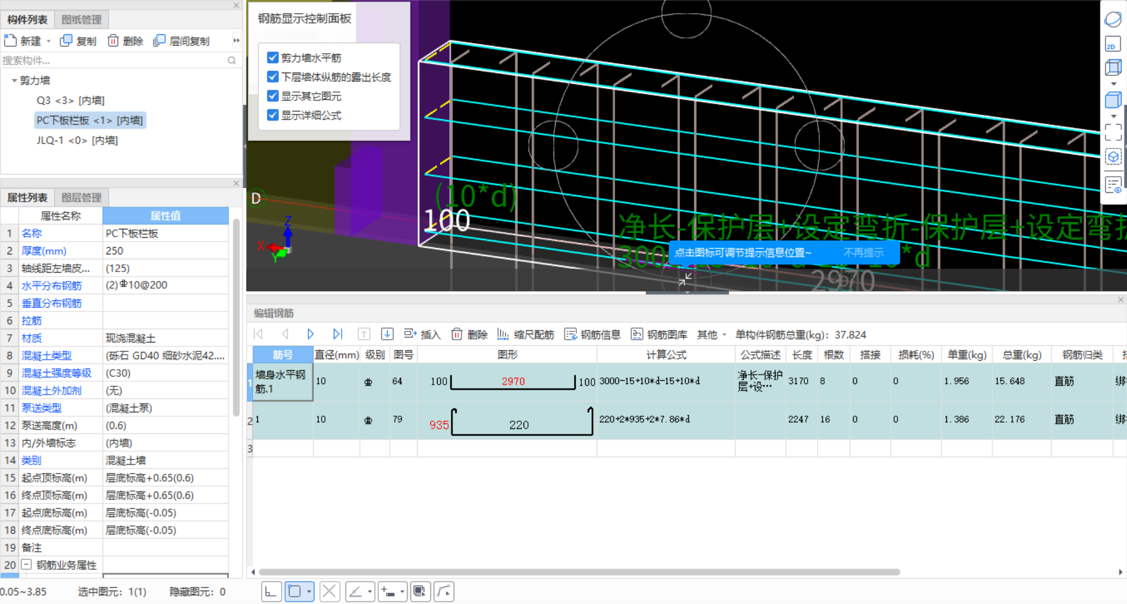
Task: Open dropdown beside rectangle snap icon
Action: (x=309, y=592)
